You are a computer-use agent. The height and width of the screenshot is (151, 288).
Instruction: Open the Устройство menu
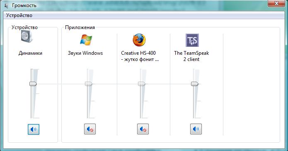[x=19, y=15]
